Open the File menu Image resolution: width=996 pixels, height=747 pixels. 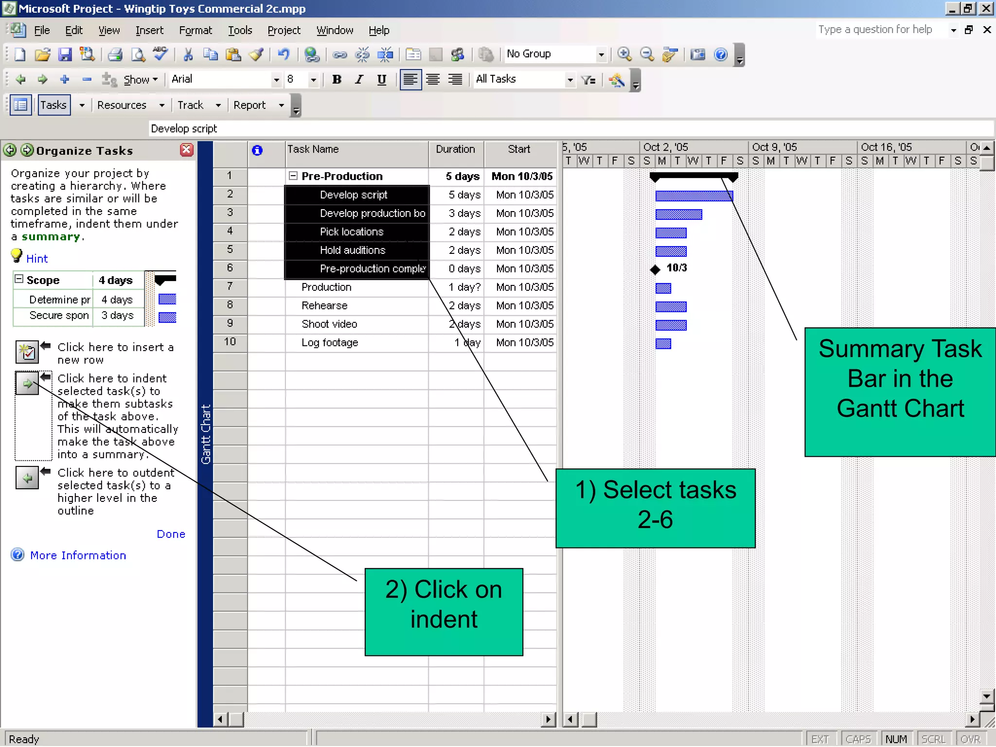pyautogui.click(x=42, y=30)
